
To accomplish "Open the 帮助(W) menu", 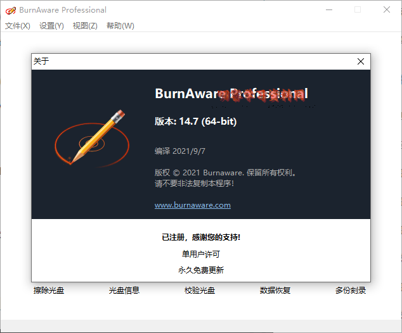I will (120, 26).
